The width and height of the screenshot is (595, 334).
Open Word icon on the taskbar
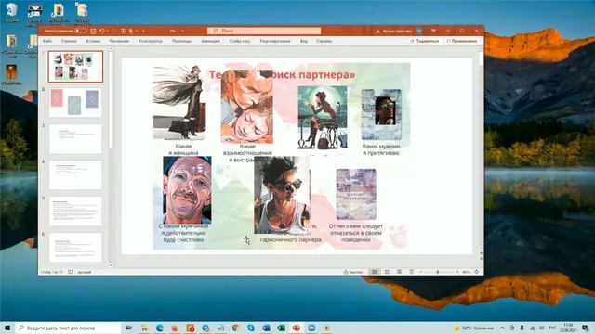pyautogui.click(x=266, y=328)
